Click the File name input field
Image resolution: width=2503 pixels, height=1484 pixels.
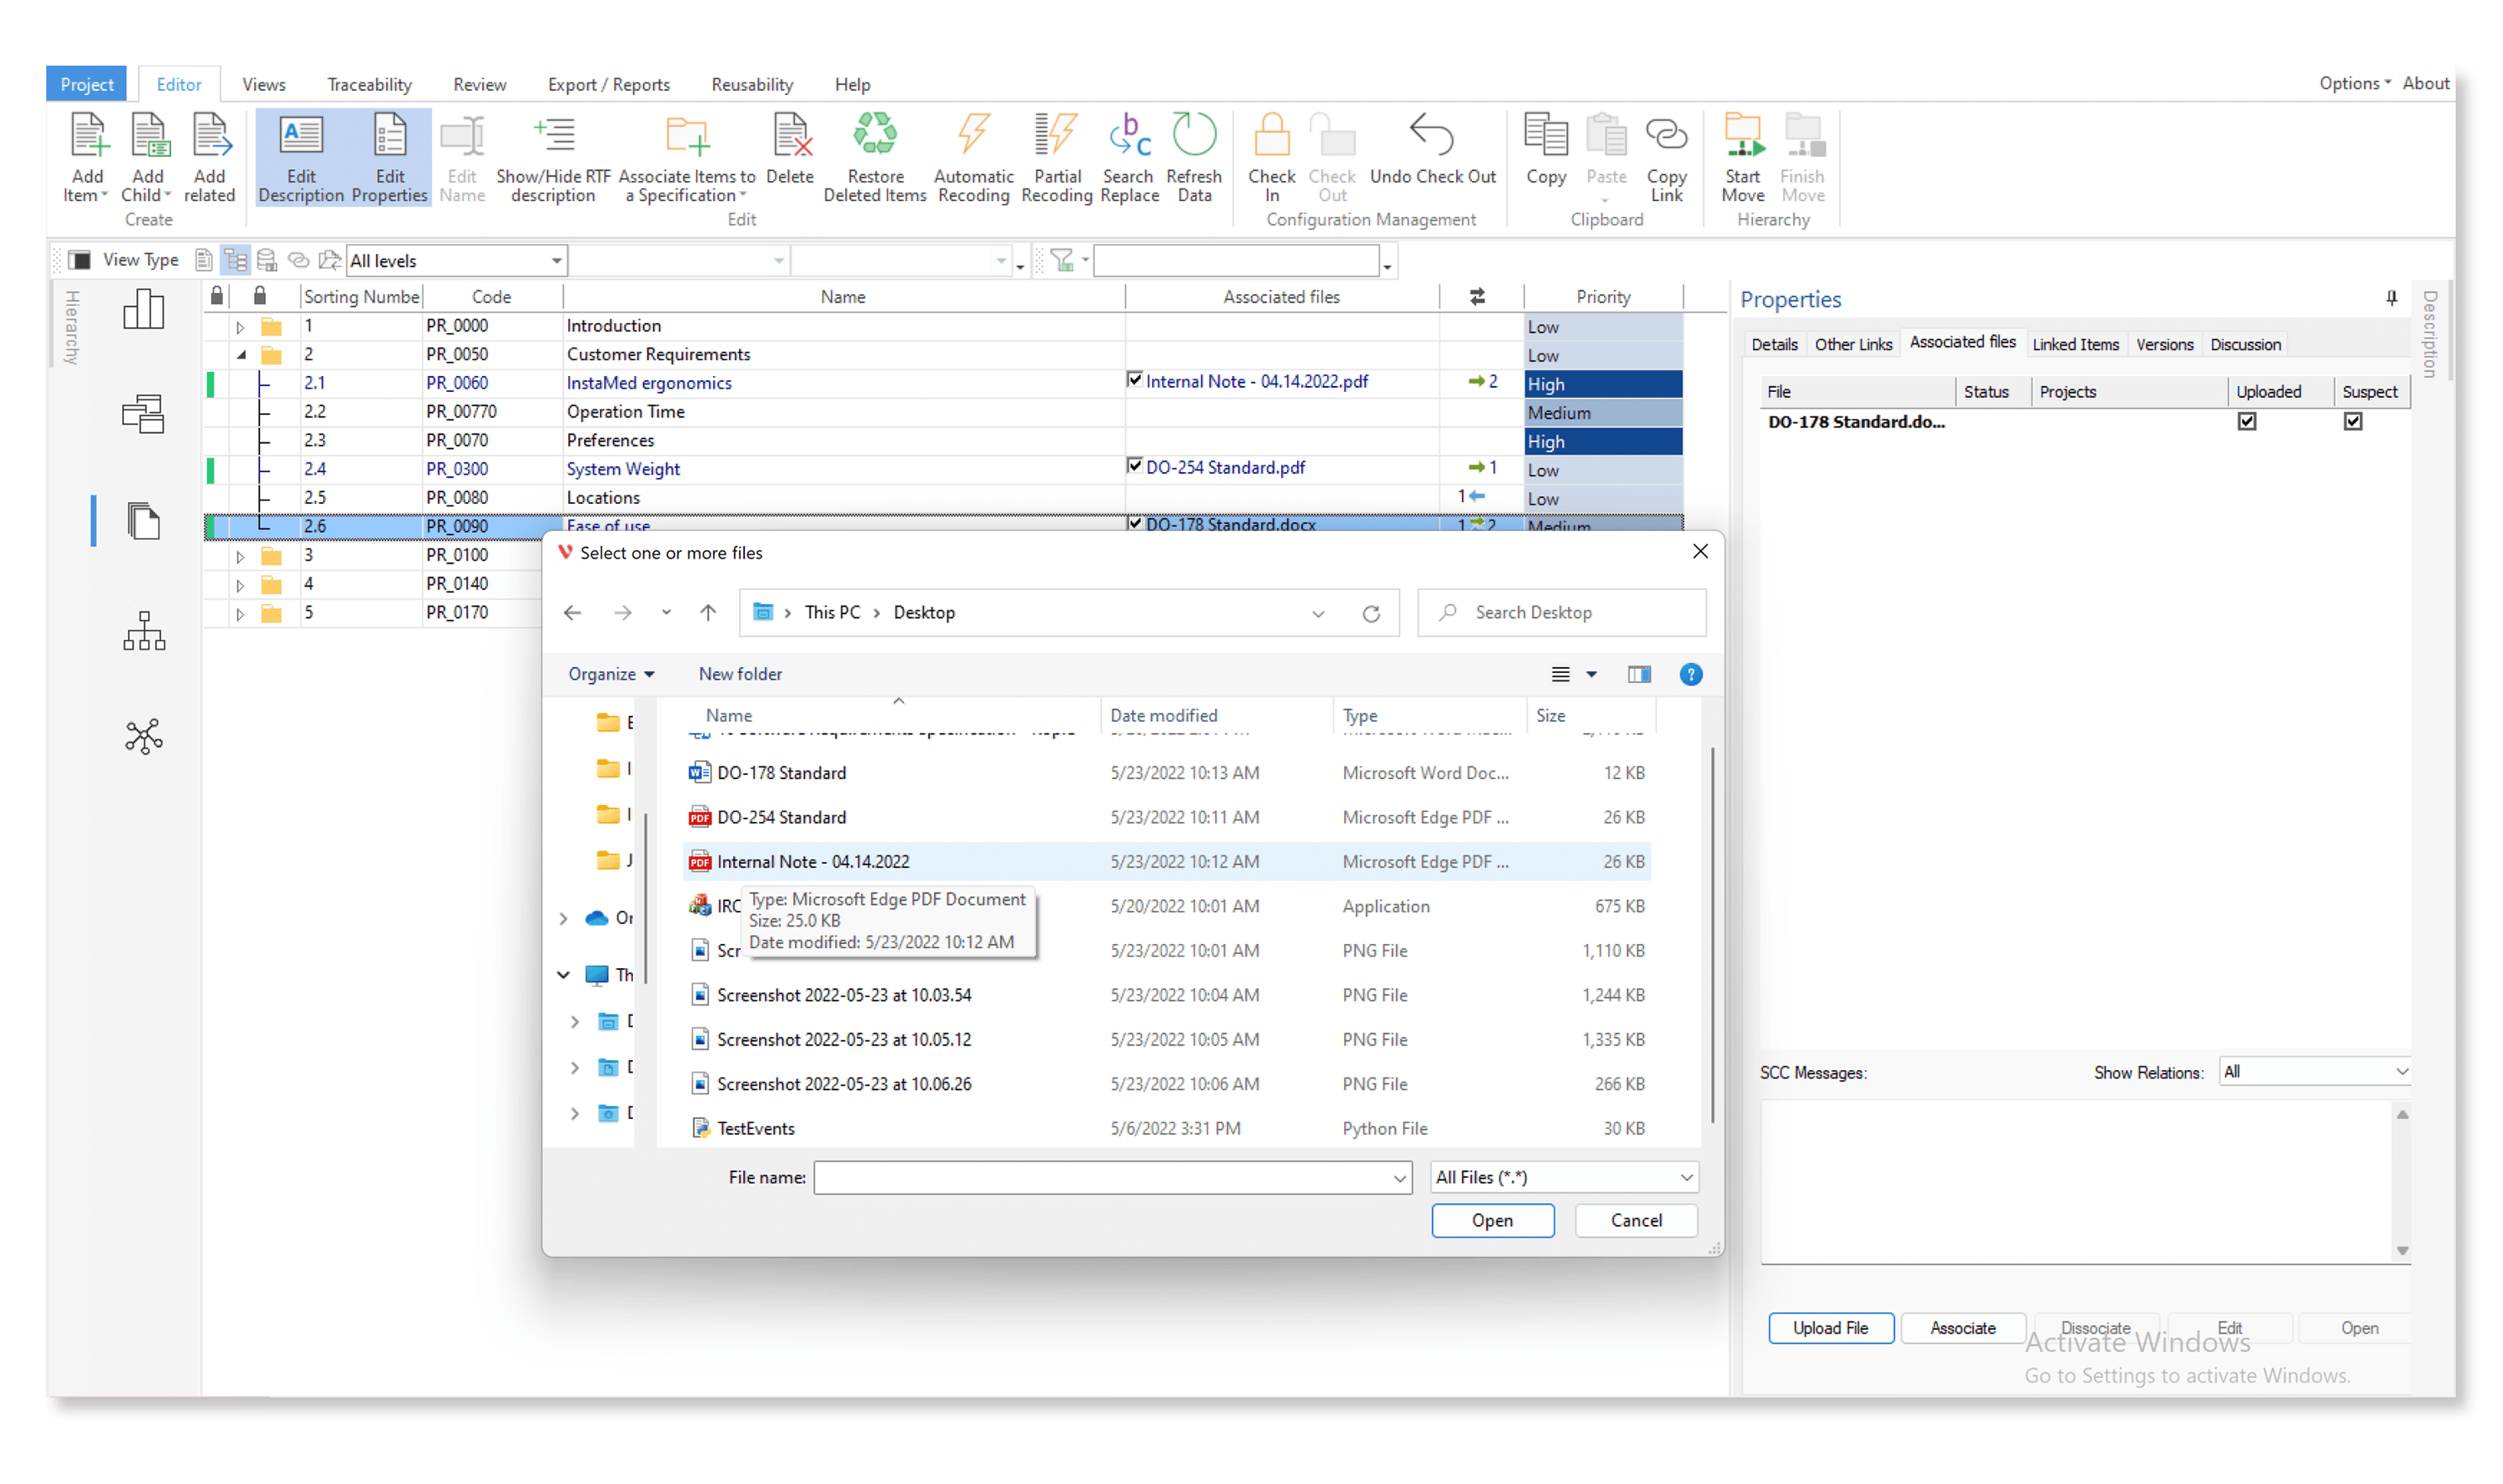click(x=1103, y=1178)
